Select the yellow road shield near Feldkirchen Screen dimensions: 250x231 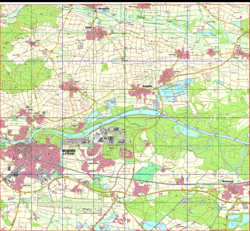click(x=29, y=192)
